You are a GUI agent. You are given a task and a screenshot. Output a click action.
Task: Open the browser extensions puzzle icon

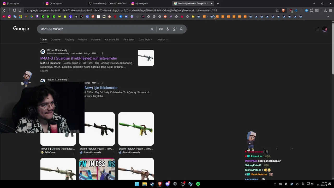[x=312, y=10]
